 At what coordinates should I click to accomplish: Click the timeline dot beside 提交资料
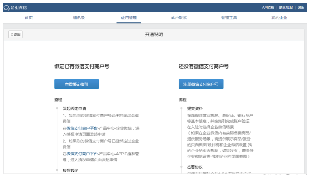[x=182, y=108]
